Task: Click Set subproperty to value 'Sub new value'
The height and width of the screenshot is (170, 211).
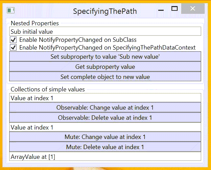Action: point(105,57)
